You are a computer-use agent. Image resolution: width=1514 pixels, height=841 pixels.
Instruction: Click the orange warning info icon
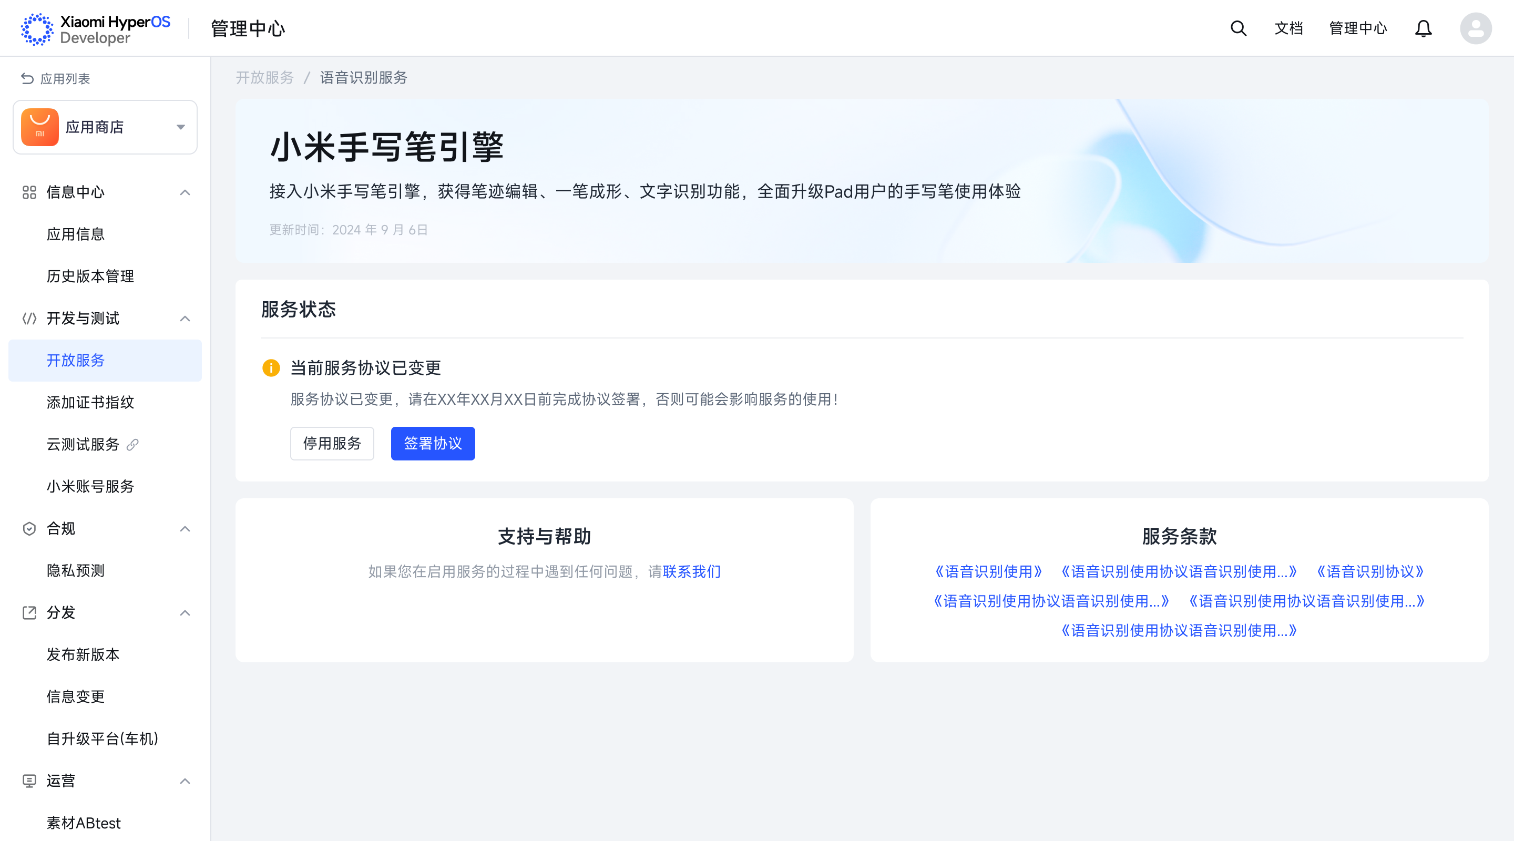click(271, 368)
